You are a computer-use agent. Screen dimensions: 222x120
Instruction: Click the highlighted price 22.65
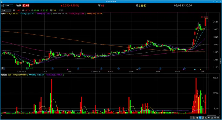(x=26, y=5)
